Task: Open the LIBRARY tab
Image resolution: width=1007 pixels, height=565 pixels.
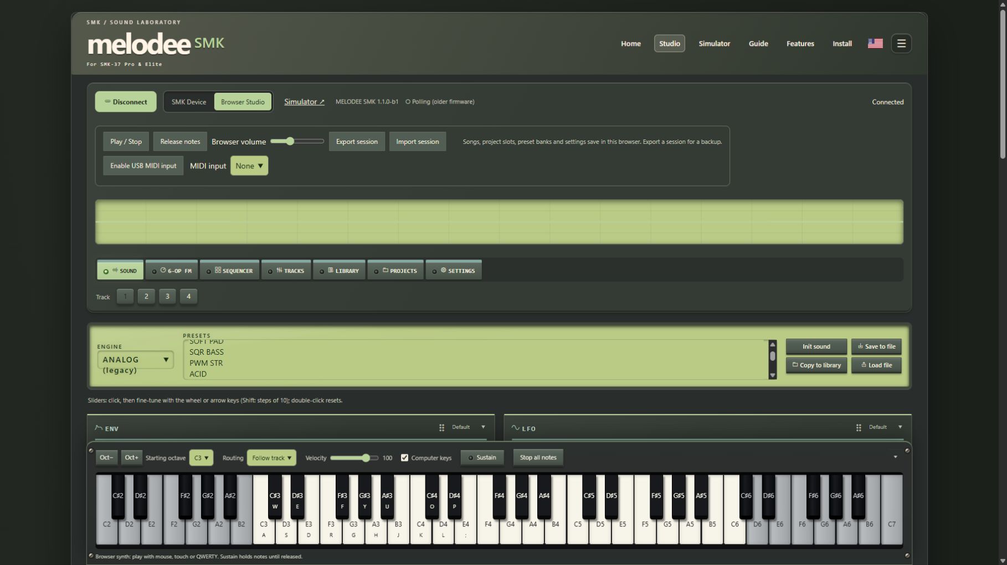Action: click(339, 271)
